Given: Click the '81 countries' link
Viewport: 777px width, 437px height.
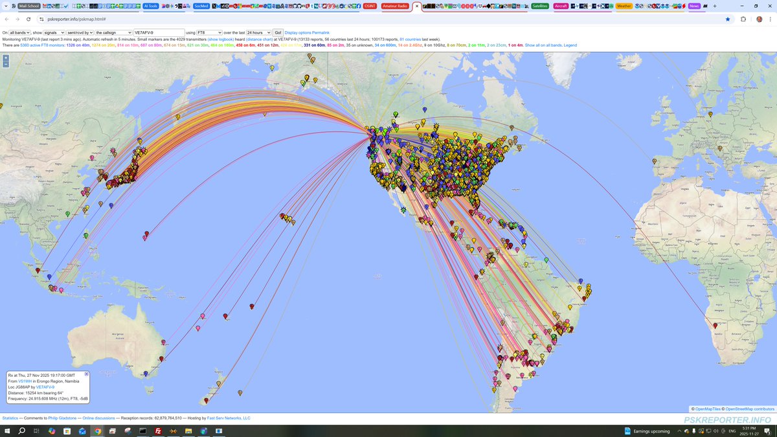Looking at the screenshot, I should 410,39.
